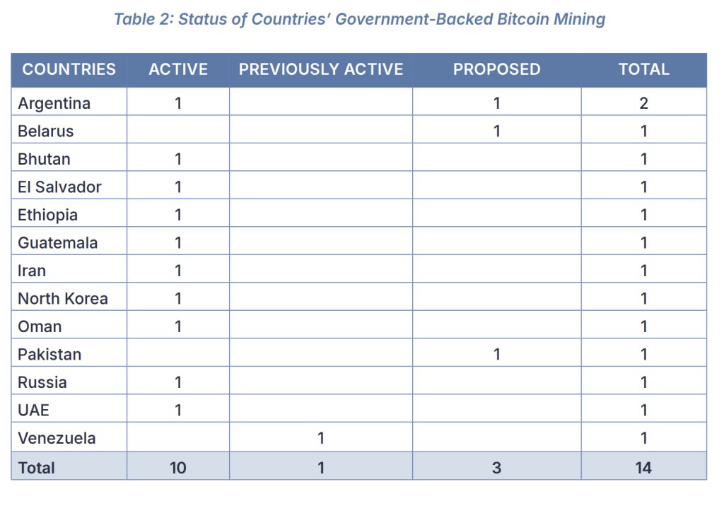The width and height of the screenshot is (724, 508).
Task: Click the TOTAL column header
Action: tap(643, 69)
